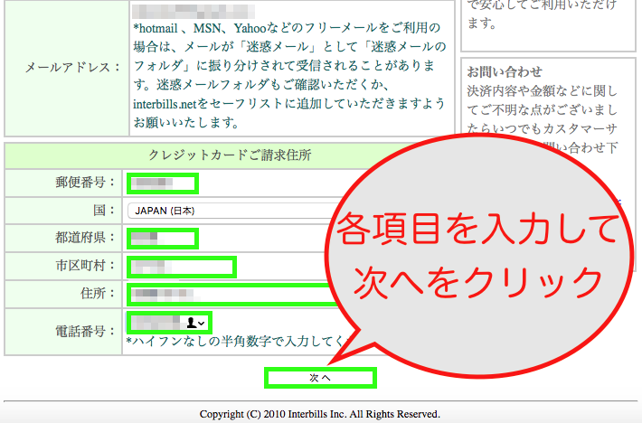The image size is (642, 423).
Task: Select the 市区町村 city input field
Action: pos(181,267)
